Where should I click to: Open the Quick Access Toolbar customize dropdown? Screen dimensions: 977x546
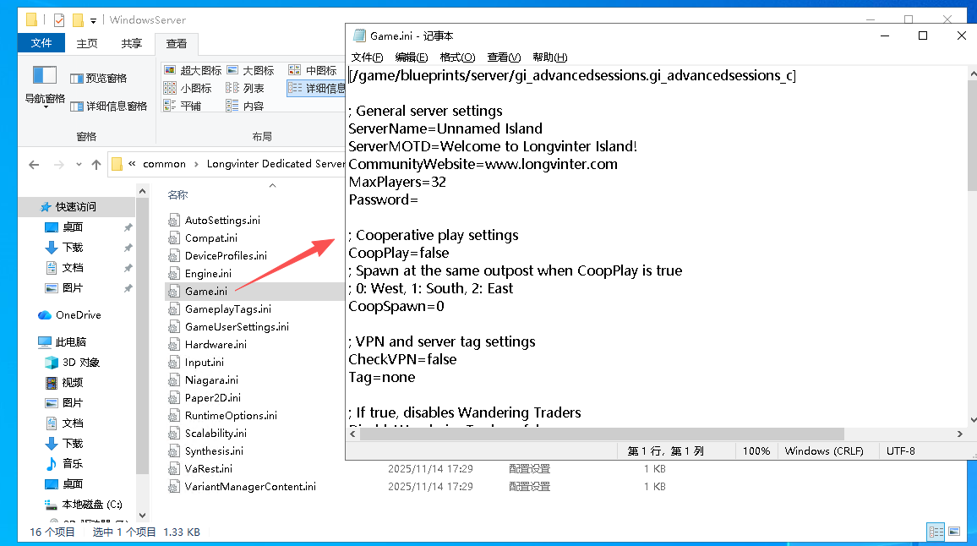(x=92, y=19)
